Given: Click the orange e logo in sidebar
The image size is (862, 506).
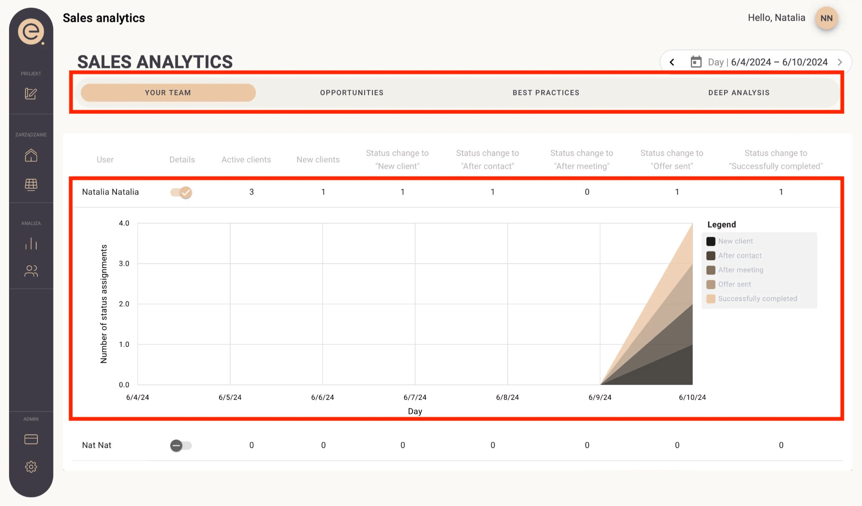Looking at the screenshot, I should coord(31,31).
